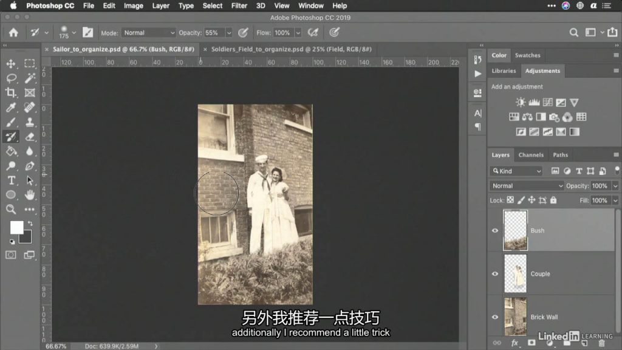Hide the Couple layer
Screen dimensions: 622x350
[x=495, y=274]
